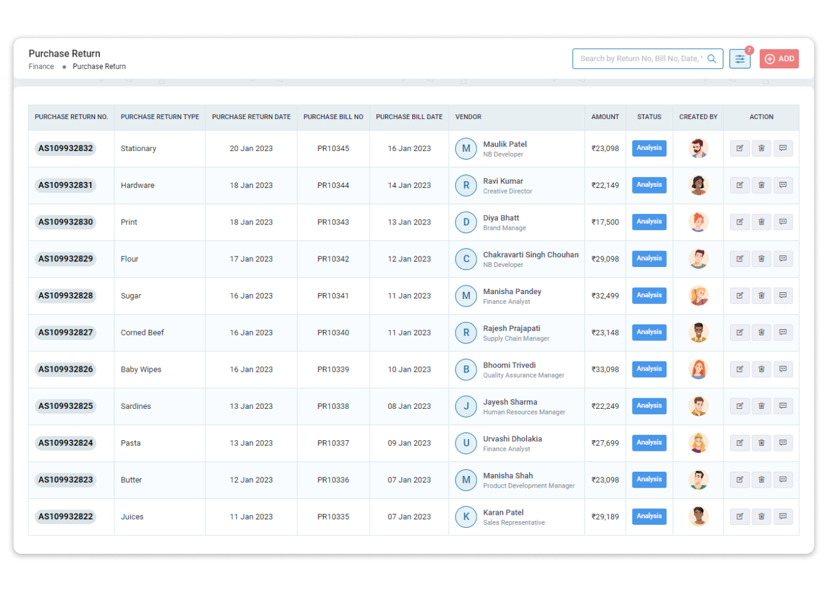Delete the Baby Wipes purchase return
Viewport: 827px width, 592px height.
(x=762, y=369)
